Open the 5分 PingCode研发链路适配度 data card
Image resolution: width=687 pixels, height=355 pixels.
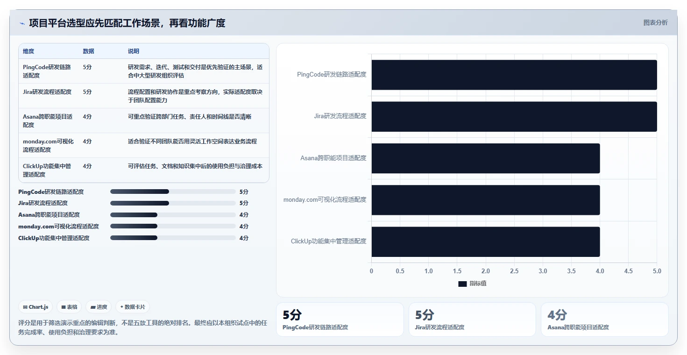pyautogui.click(x=340, y=319)
